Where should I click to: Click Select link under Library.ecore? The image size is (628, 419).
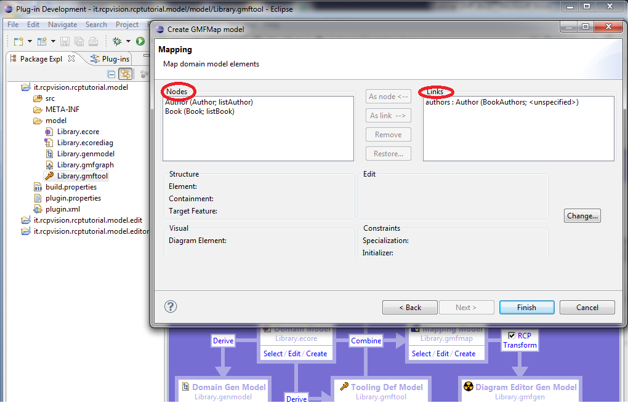coord(273,354)
